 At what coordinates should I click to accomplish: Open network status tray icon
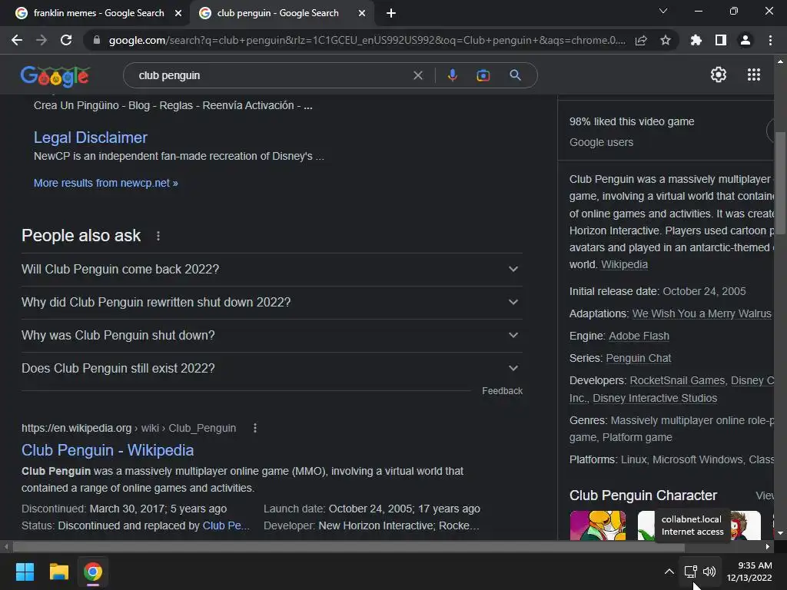tap(691, 572)
